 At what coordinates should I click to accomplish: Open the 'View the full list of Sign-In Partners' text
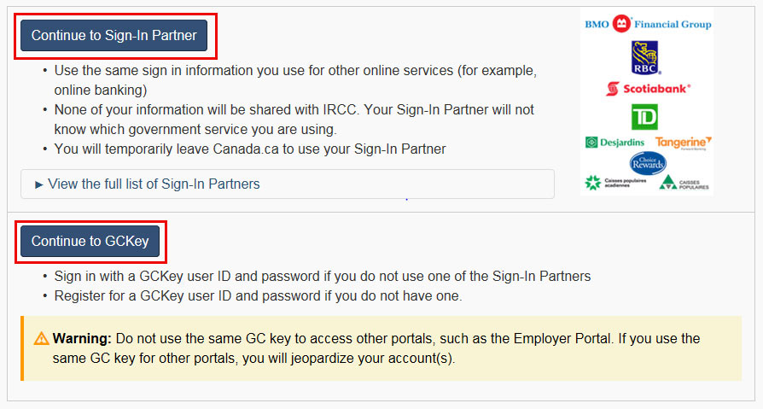click(154, 184)
